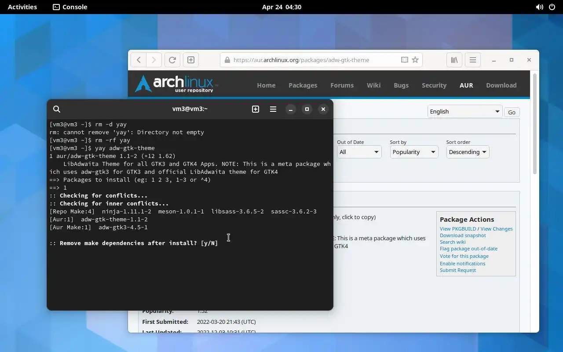Click Download snapshot link

point(463,235)
